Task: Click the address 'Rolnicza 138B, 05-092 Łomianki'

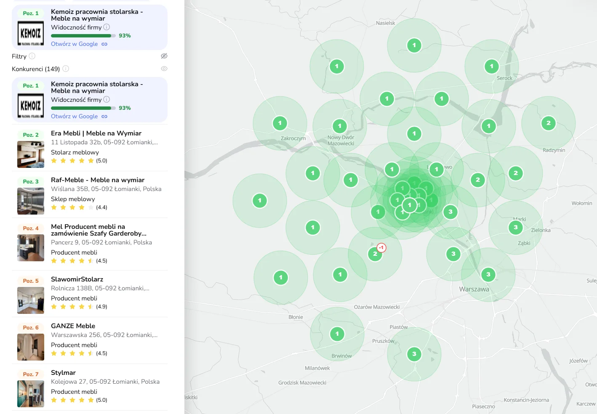Action: point(100,288)
